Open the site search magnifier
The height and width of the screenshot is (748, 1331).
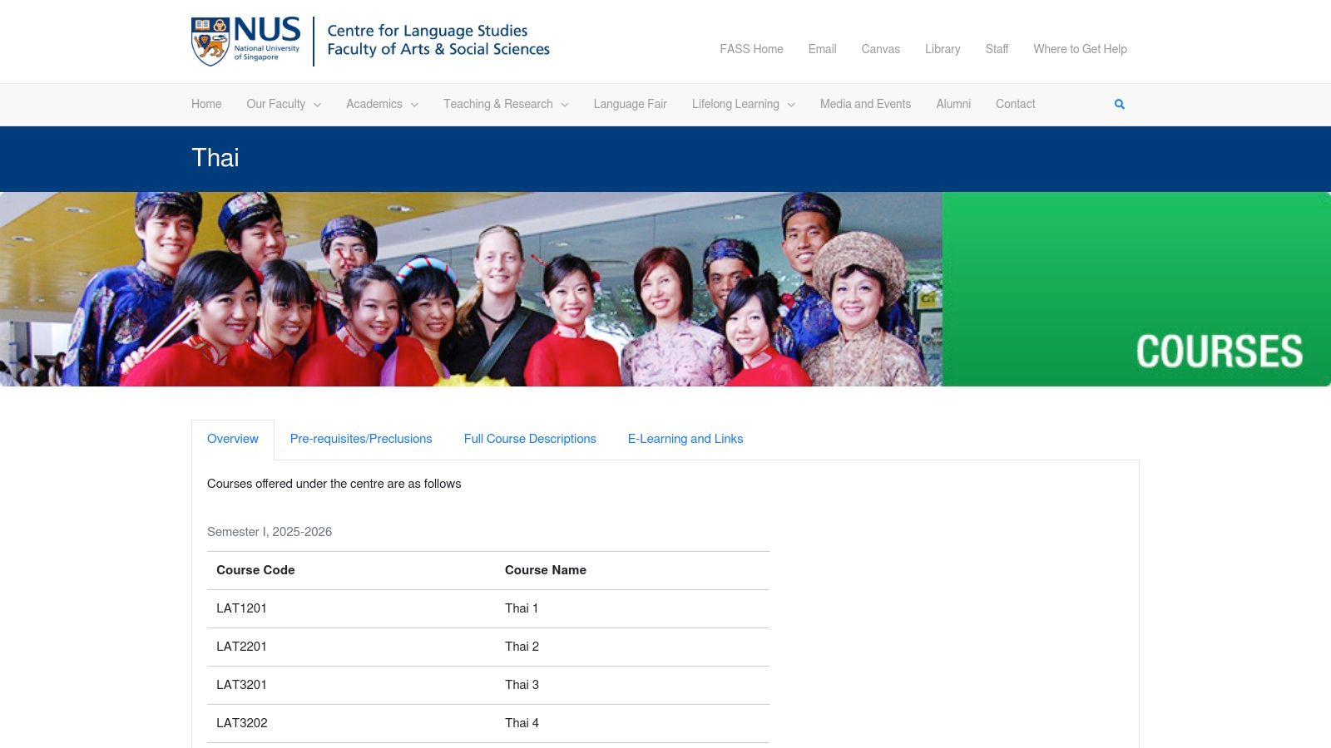(x=1119, y=104)
